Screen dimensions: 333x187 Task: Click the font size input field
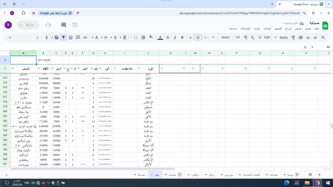[x=198, y=38]
